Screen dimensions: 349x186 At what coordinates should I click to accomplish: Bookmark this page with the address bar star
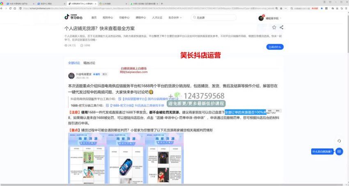[x=281, y=8]
